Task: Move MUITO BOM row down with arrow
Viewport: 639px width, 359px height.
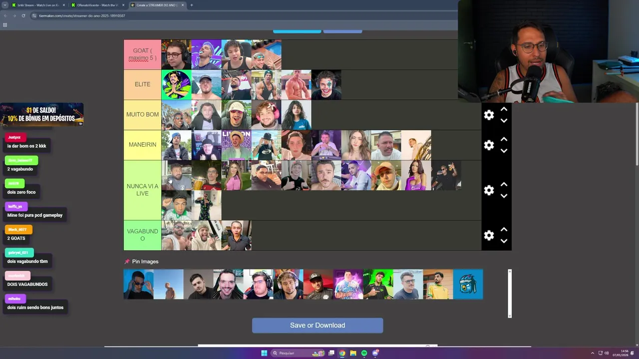Action: [x=504, y=121]
